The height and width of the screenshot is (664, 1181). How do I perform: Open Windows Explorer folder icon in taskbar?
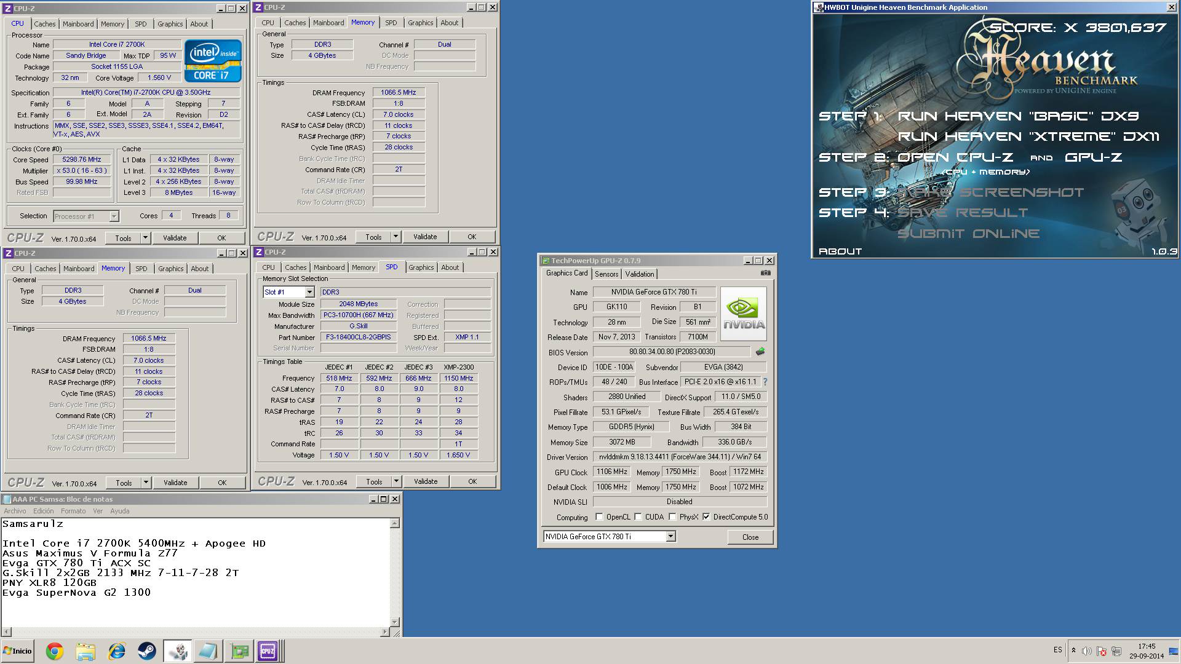point(85,651)
